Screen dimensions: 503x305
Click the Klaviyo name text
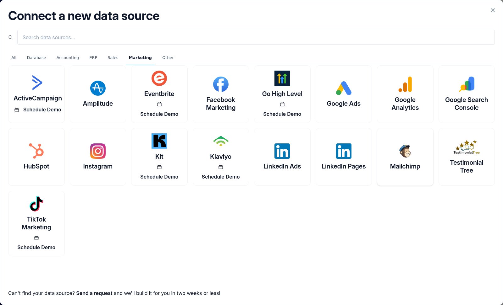(221, 157)
